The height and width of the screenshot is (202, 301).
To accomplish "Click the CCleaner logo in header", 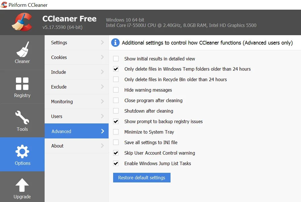I will coord(22,22).
